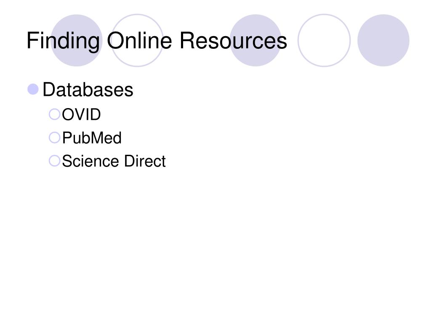
Task: Select the filled circle behind the word Resources
Action: [255, 40]
